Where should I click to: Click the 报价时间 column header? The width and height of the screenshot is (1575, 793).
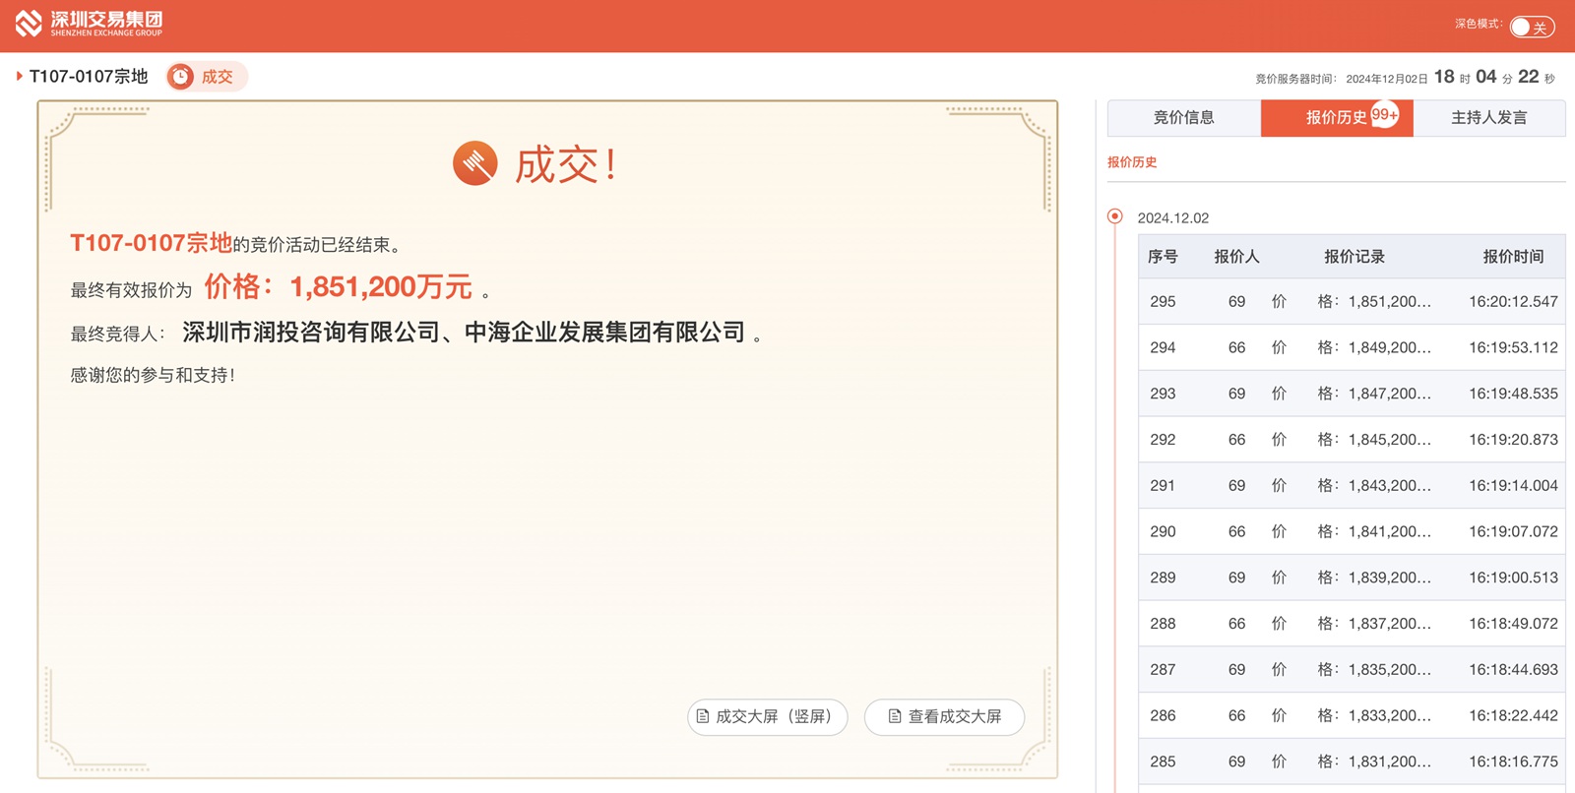pyautogui.click(x=1513, y=257)
